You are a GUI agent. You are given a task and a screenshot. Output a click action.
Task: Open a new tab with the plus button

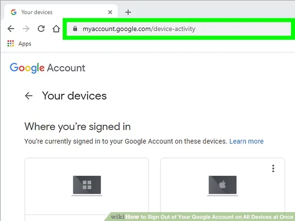pyautogui.click(x=128, y=13)
